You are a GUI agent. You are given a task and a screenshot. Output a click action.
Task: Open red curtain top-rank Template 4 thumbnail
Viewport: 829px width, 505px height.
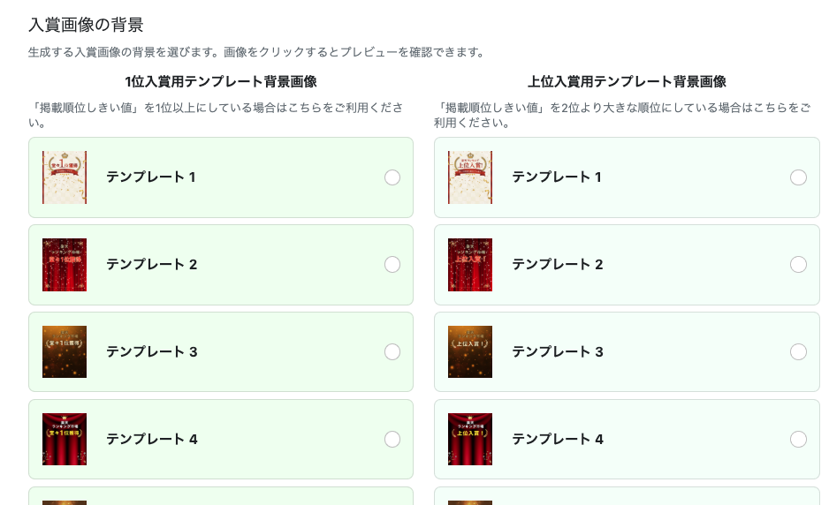tap(470, 440)
